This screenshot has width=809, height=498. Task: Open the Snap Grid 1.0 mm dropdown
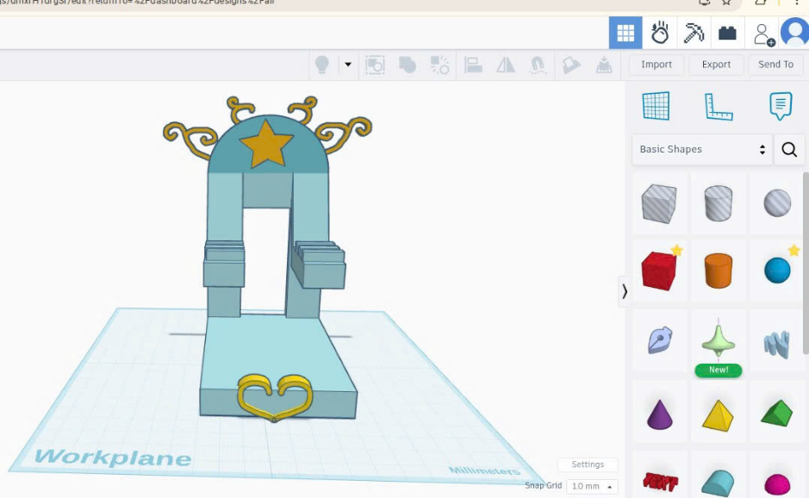point(592,486)
